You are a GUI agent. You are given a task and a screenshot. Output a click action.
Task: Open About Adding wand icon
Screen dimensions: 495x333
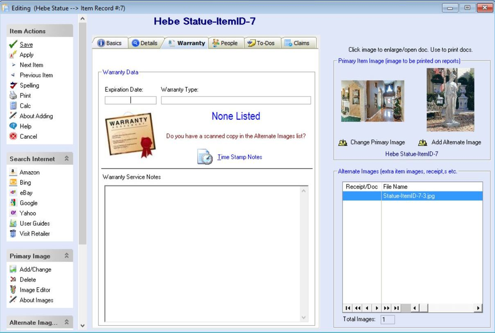coord(13,116)
